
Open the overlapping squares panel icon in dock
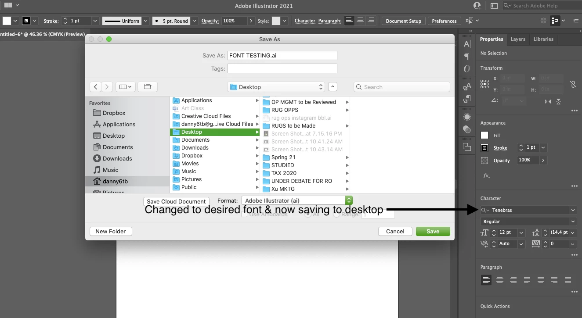[x=467, y=147]
